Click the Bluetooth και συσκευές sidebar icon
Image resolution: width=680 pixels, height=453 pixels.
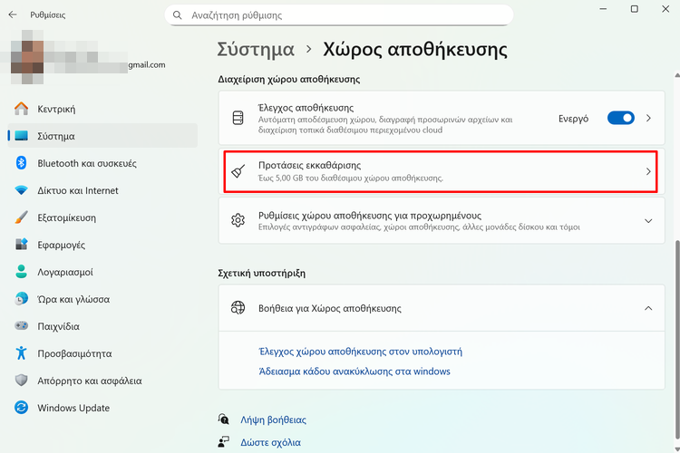click(22, 163)
